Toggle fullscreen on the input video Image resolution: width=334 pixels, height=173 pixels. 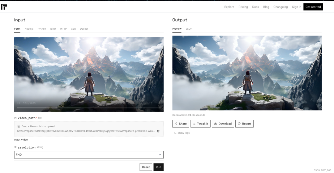pyautogui.click(x=151, y=103)
